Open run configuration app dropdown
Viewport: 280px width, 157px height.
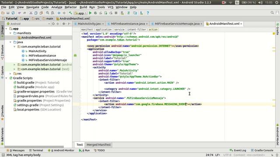(x=80, y=13)
